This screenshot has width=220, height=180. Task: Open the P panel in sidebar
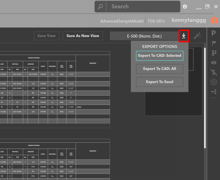(x=214, y=33)
